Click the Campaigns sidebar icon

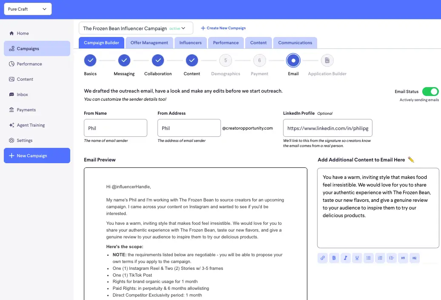coord(11,48)
